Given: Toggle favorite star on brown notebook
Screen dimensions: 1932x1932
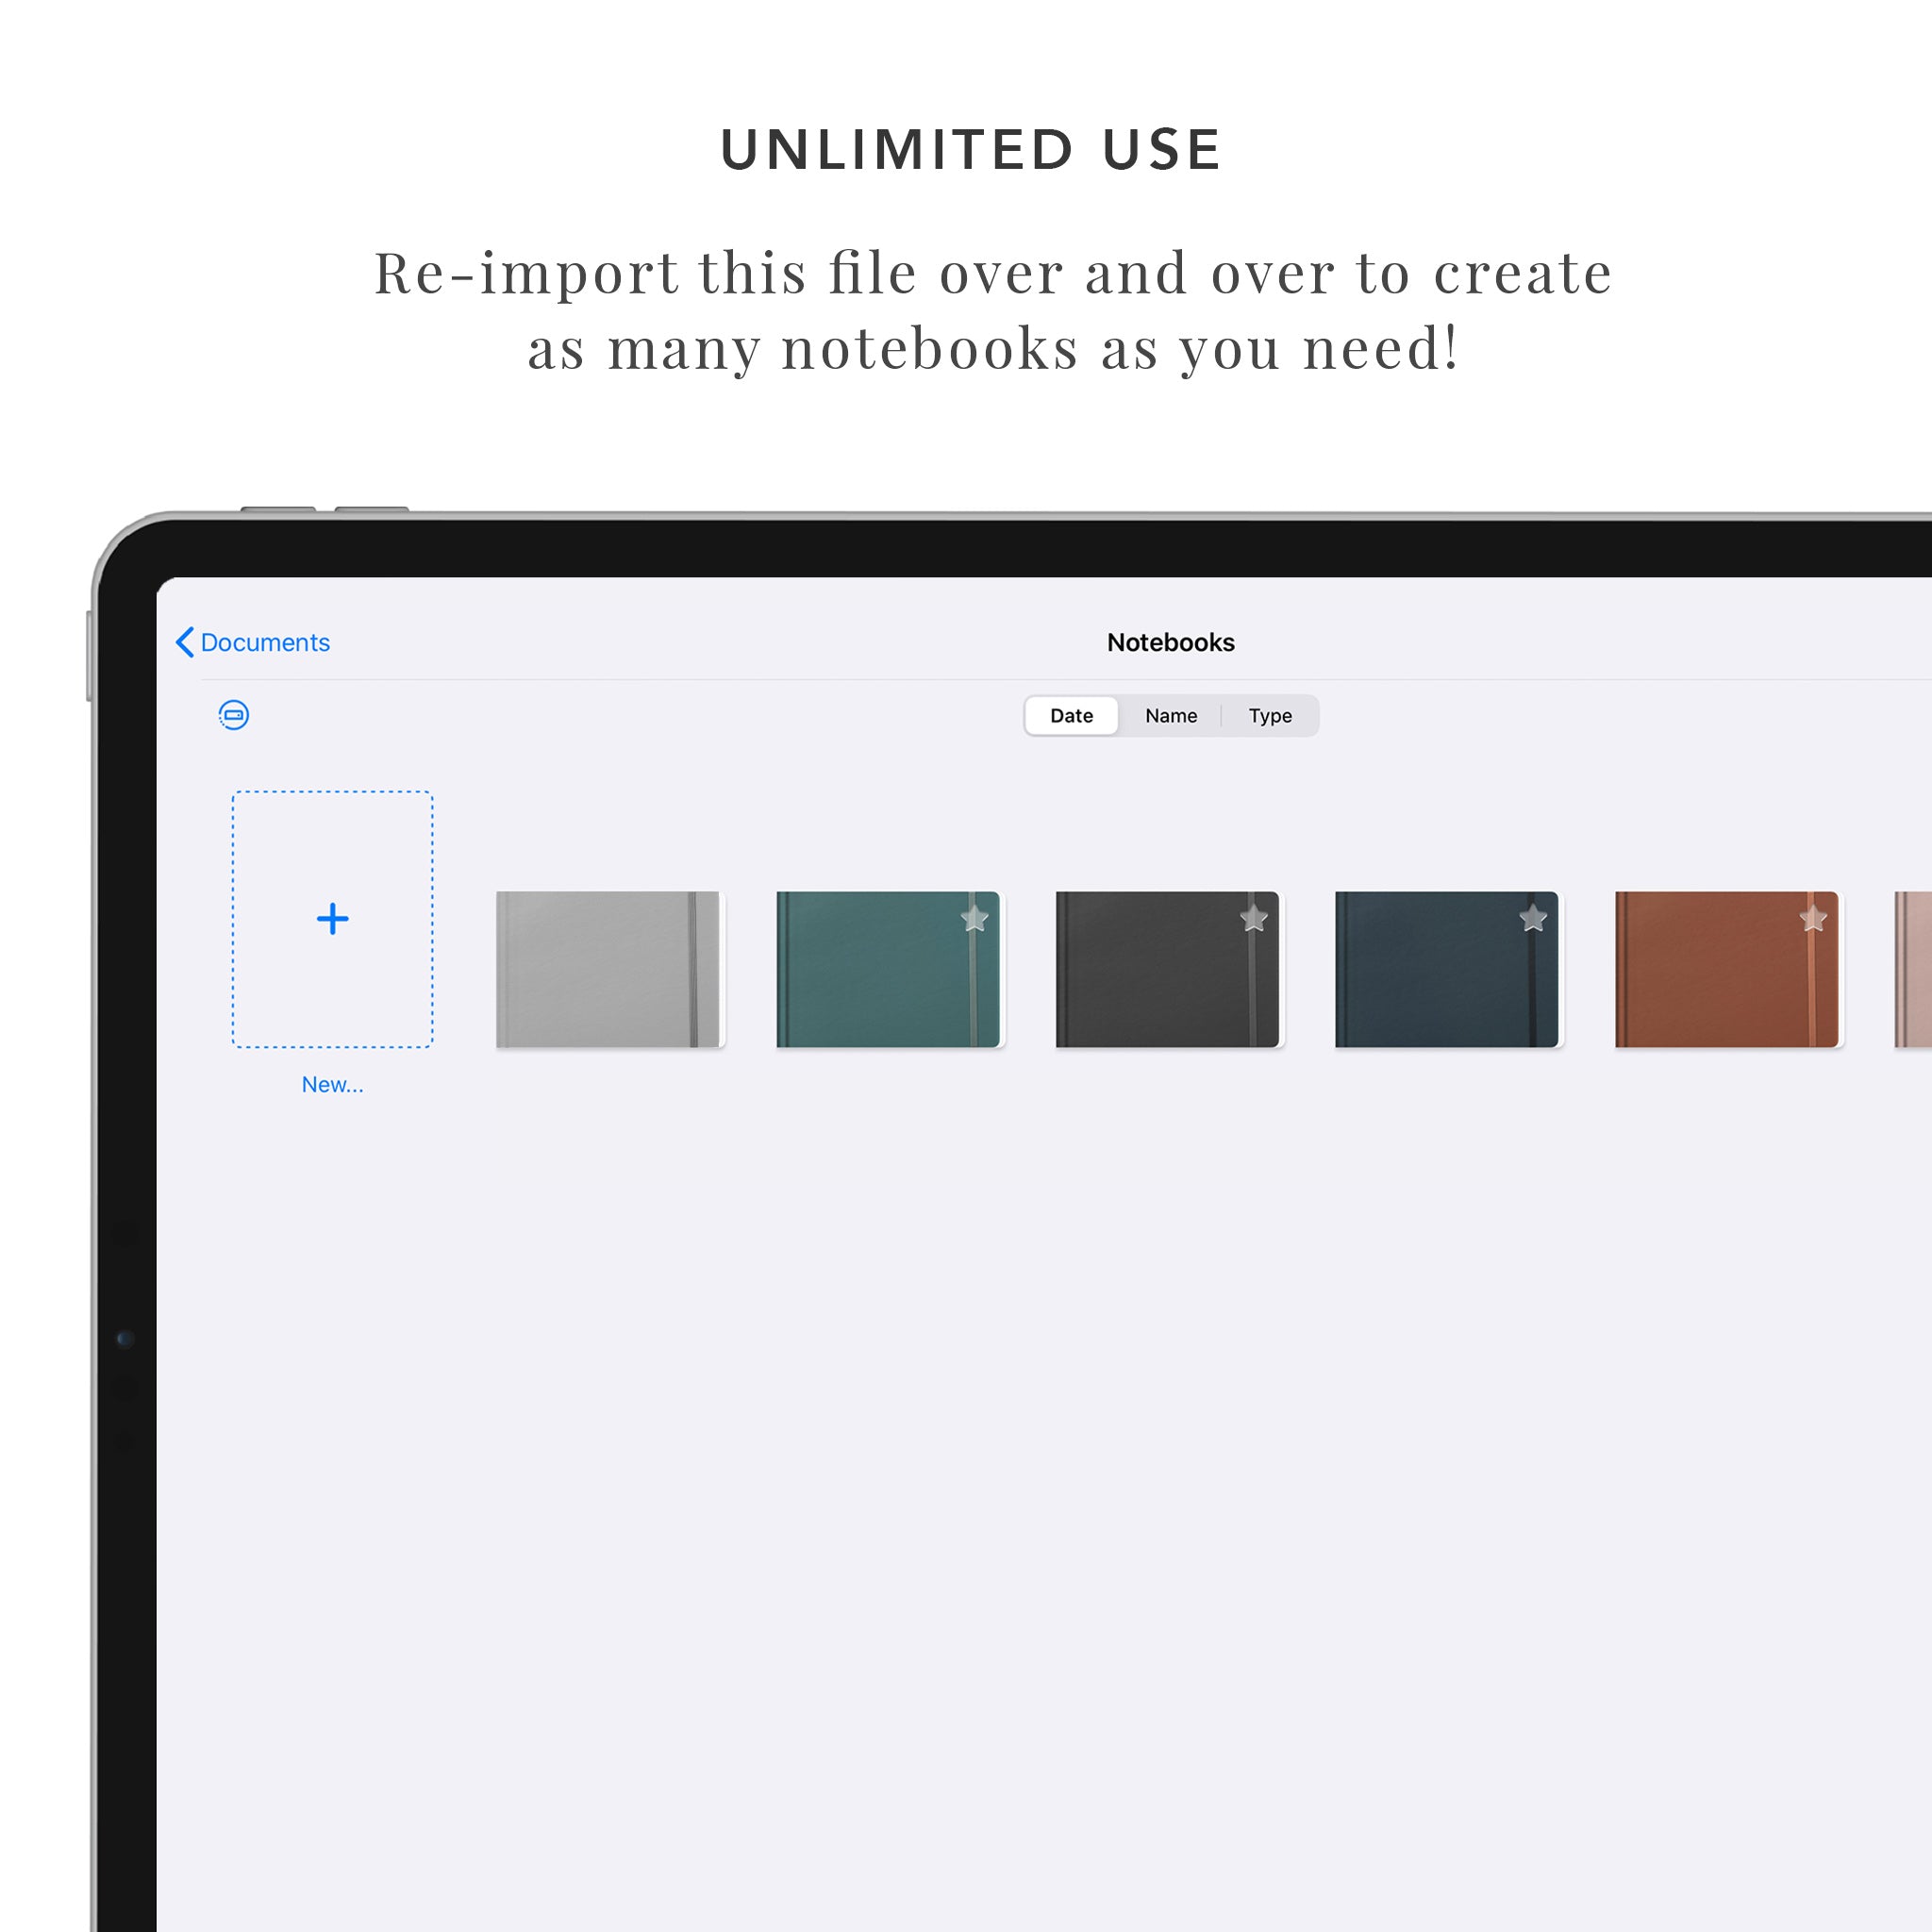Looking at the screenshot, I should [x=1813, y=918].
